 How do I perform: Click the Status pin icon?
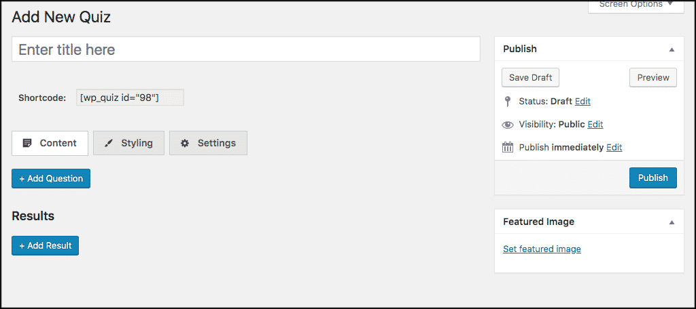[x=508, y=102]
